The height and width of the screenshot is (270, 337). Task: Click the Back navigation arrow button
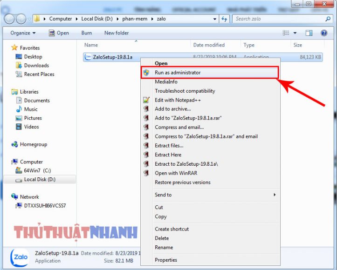(9, 19)
